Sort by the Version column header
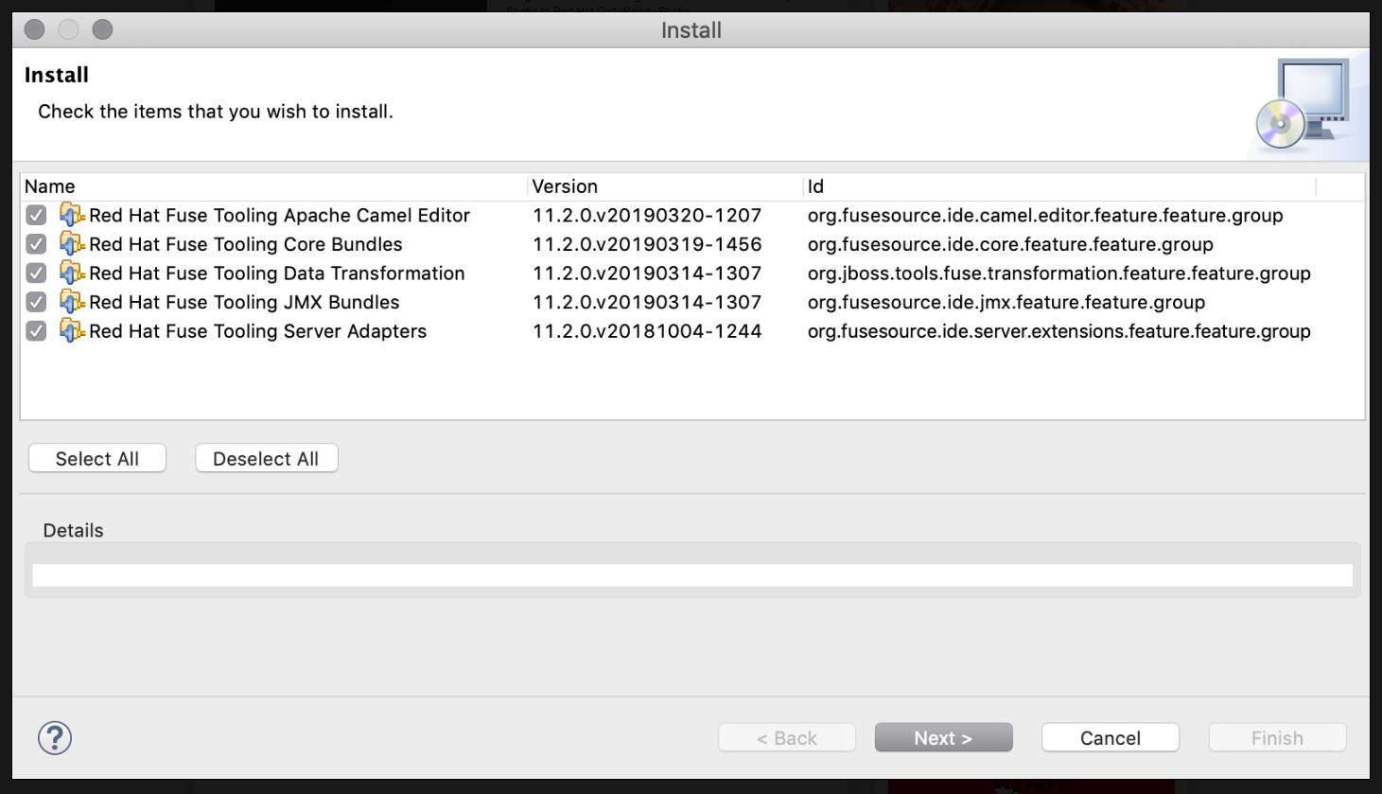 pyautogui.click(x=664, y=186)
